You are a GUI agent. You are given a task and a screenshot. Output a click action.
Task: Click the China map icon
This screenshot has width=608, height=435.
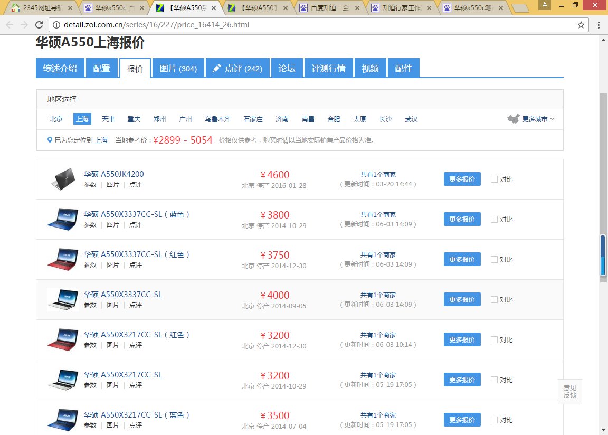(513, 119)
